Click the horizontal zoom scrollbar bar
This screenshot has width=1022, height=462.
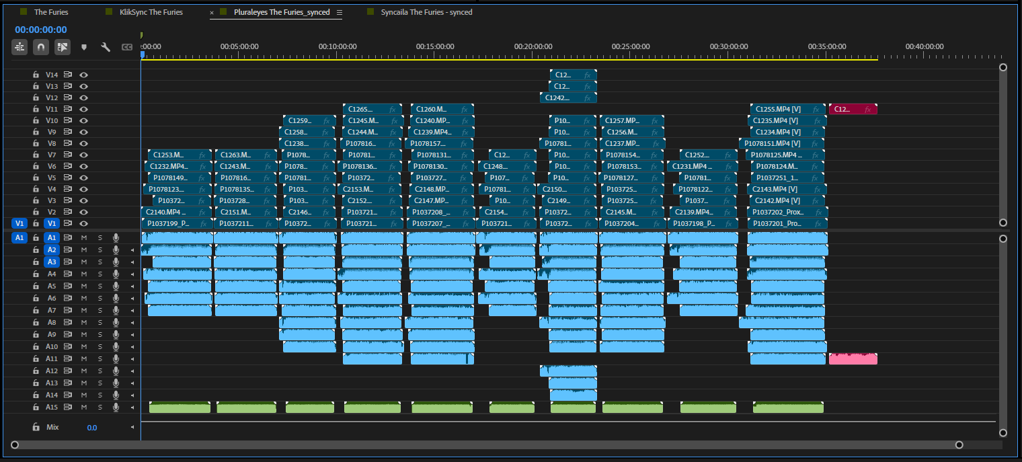tap(485, 445)
